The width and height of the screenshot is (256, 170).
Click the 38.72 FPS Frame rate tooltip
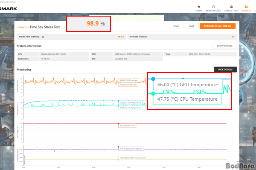128,85
